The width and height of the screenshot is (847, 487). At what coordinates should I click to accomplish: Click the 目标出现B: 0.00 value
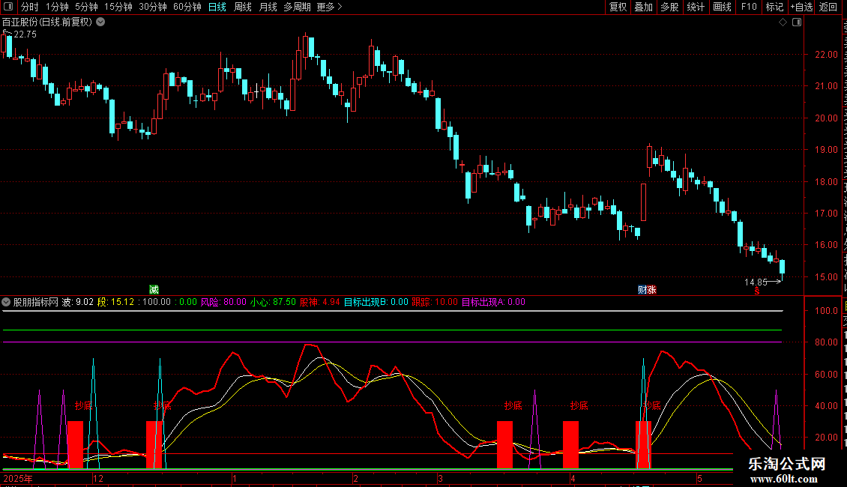coord(376,303)
